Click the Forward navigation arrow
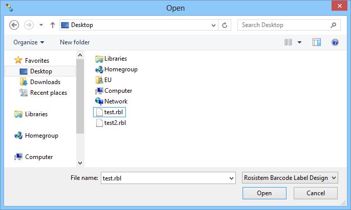 coord(29,25)
